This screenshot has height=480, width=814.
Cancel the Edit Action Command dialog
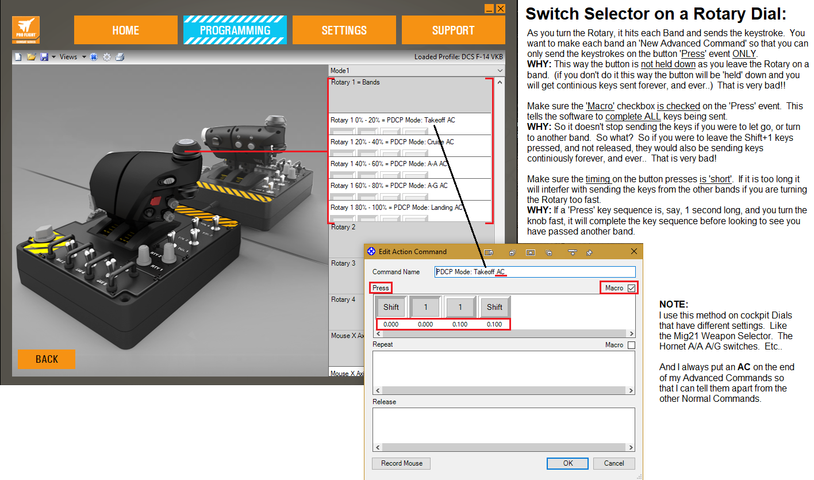tap(614, 463)
